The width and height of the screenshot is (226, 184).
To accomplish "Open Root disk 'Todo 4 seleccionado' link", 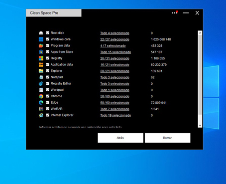I will click(x=114, y=33).
